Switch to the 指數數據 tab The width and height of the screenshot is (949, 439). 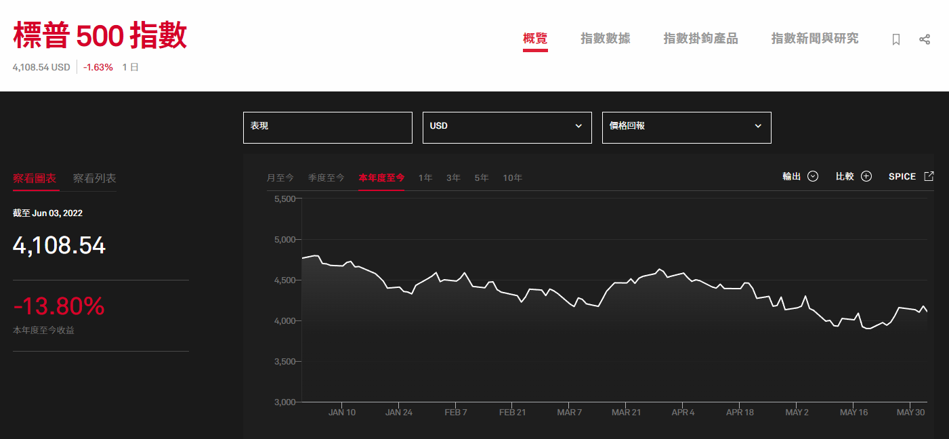605,39
